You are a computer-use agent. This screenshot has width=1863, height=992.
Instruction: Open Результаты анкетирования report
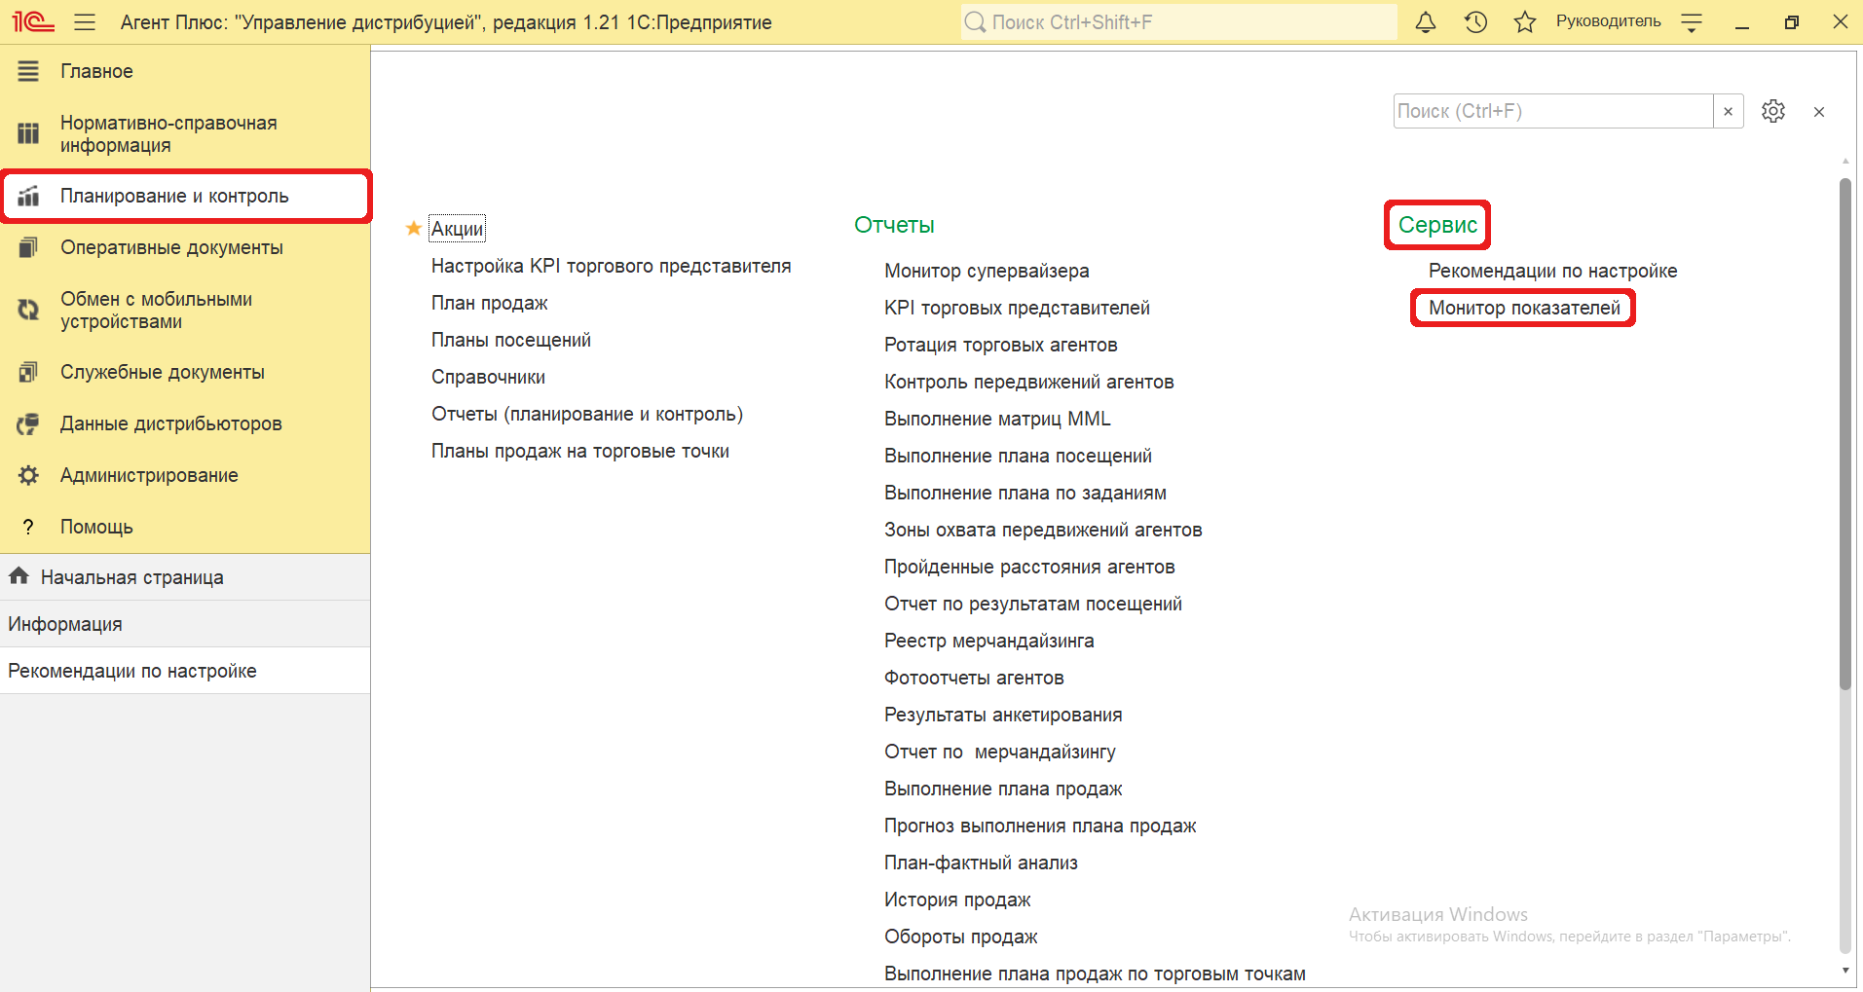point(1003,715)
